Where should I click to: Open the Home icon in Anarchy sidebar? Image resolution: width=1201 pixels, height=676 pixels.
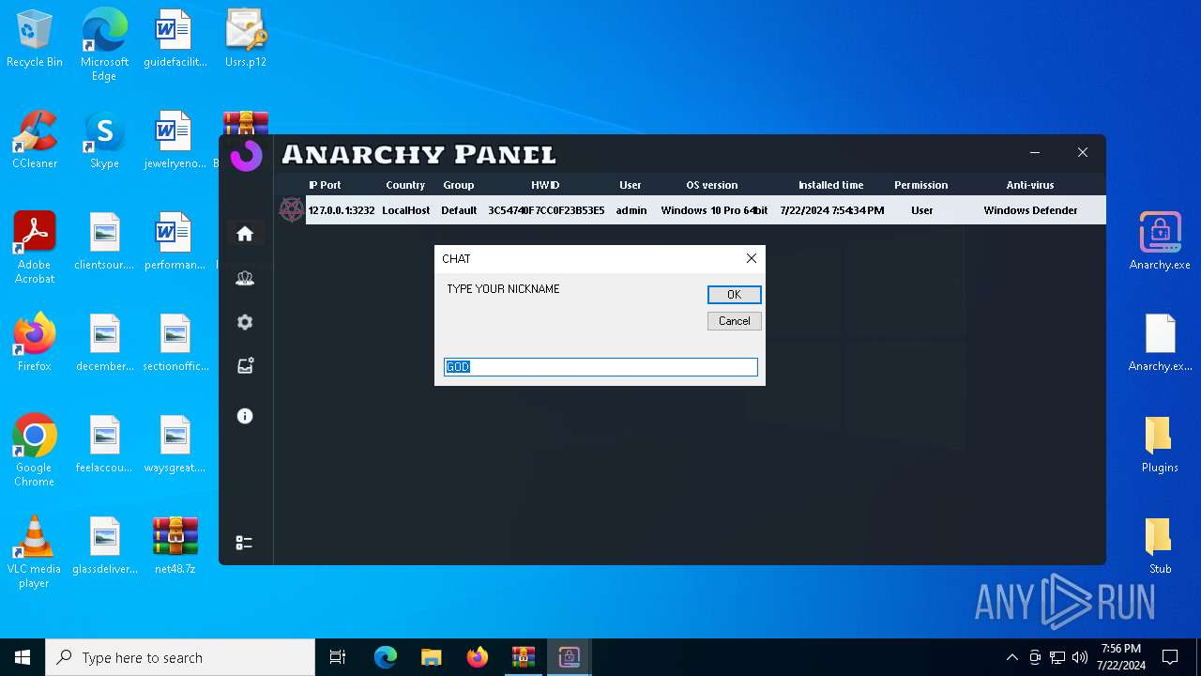click(x=245, y=234)
